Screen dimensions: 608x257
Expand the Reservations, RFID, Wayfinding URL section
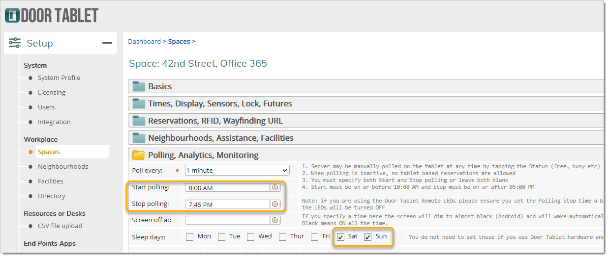pos(215,121)
